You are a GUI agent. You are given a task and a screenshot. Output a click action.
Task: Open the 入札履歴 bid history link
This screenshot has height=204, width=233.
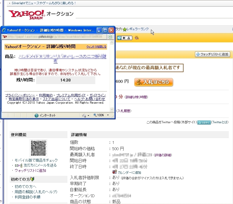[124, 111]
